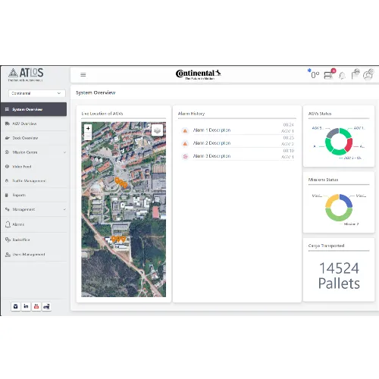Open Traffic Management page
The image size is (379, 379).
coord(29,180)
